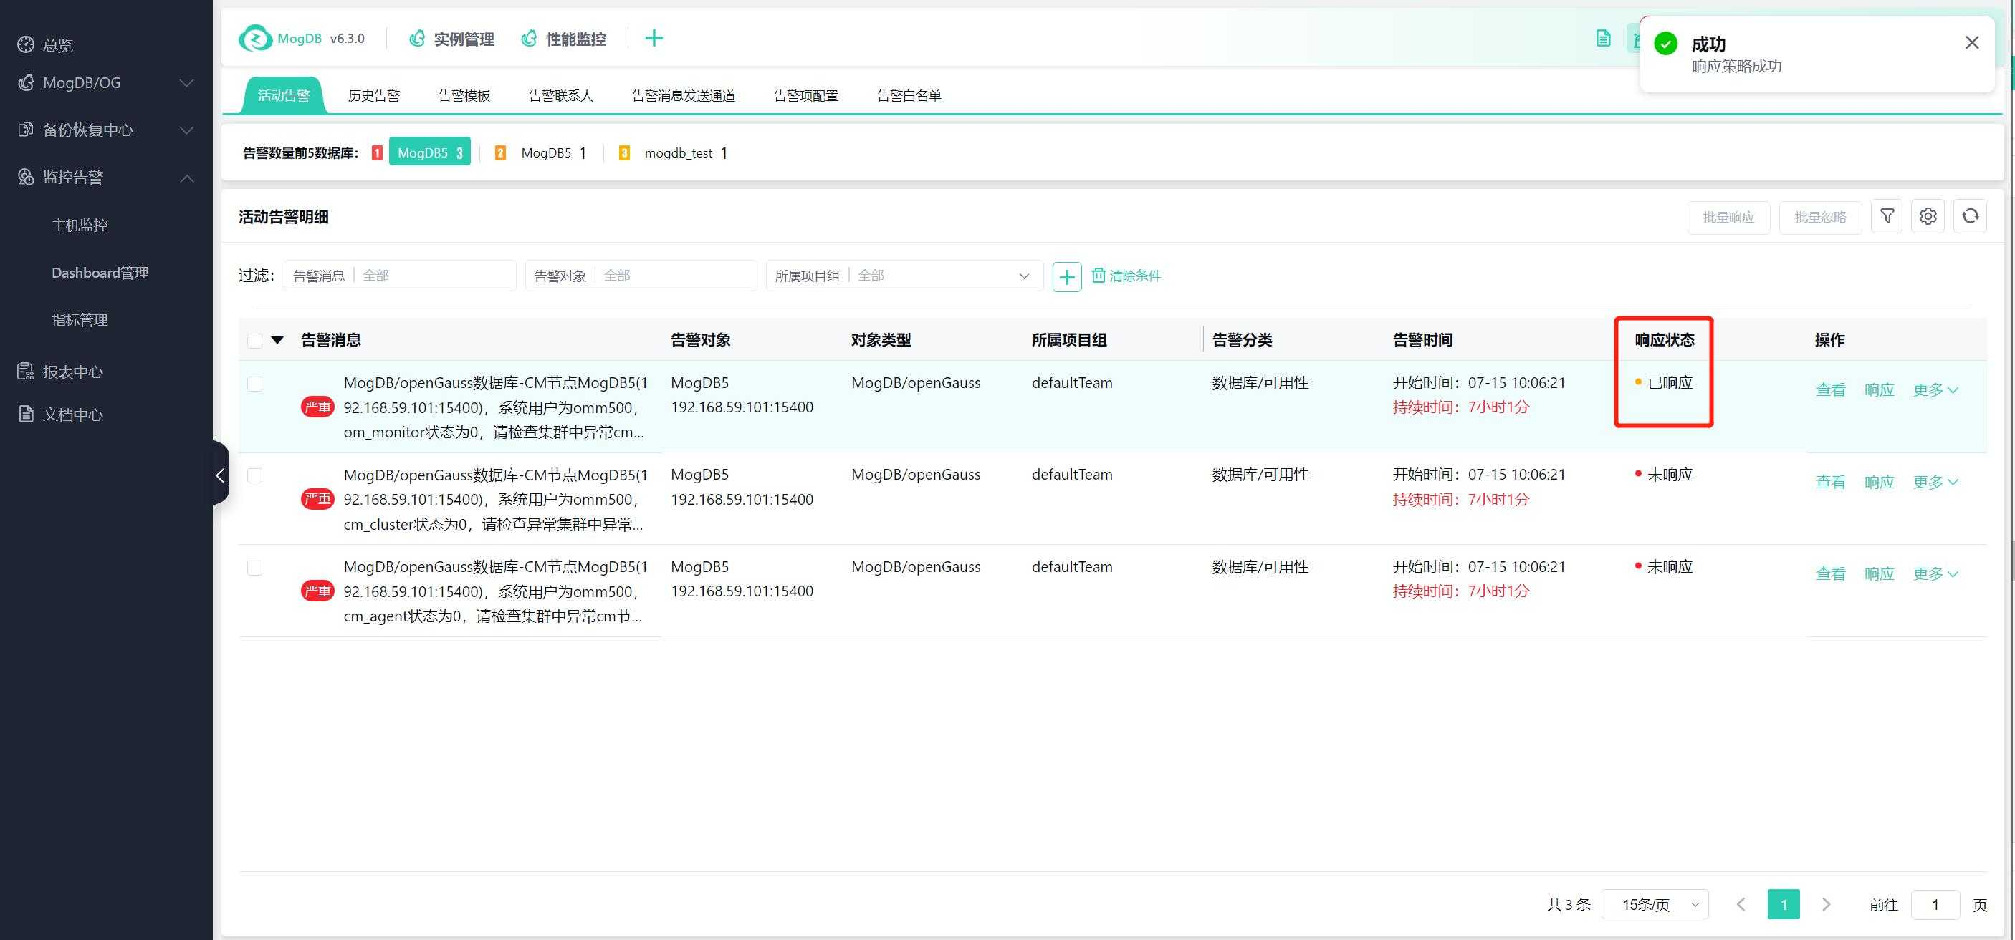Switch to the 告警模板 tab
Viewport: 2015px width, 940px height.
tap(464, 95)
